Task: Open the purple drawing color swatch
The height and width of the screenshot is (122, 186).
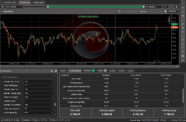Action: pyautogui.click(x=183, y=56)
